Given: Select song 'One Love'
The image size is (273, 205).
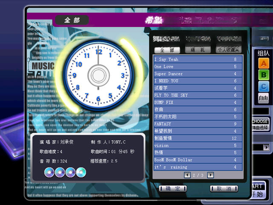Looking at the screenshot, I should pos(198,67).
